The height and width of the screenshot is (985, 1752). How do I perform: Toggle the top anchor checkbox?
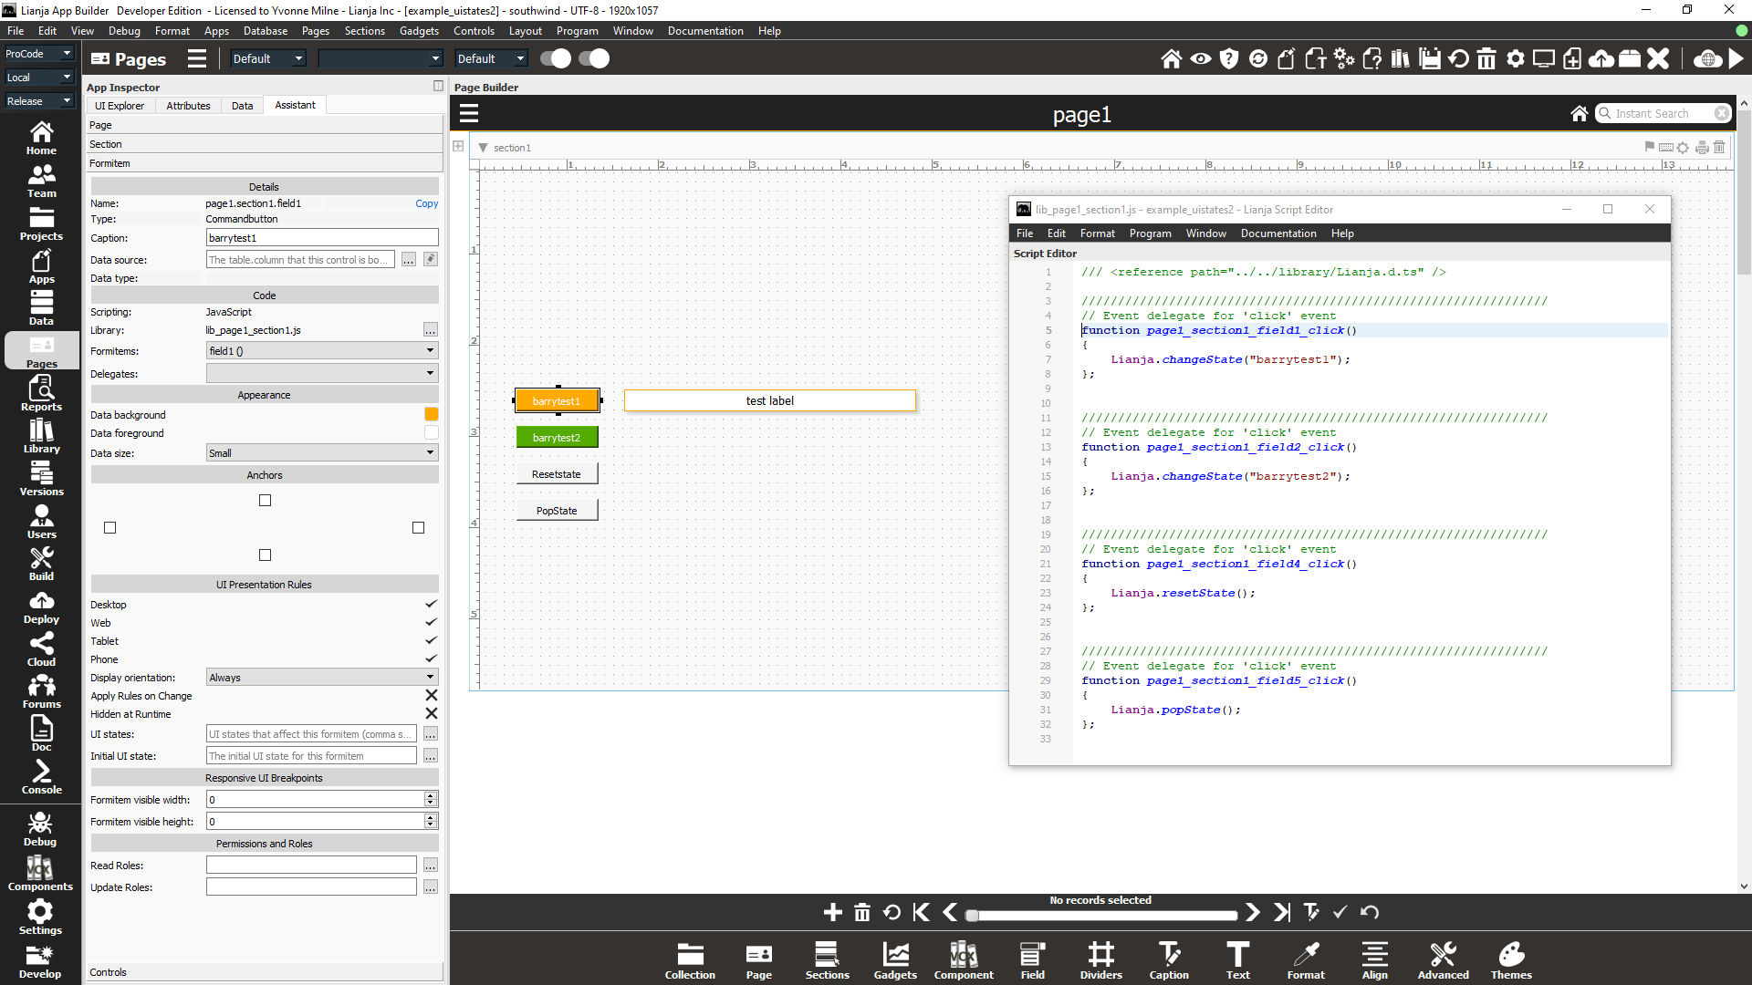(x=265, y=500)
